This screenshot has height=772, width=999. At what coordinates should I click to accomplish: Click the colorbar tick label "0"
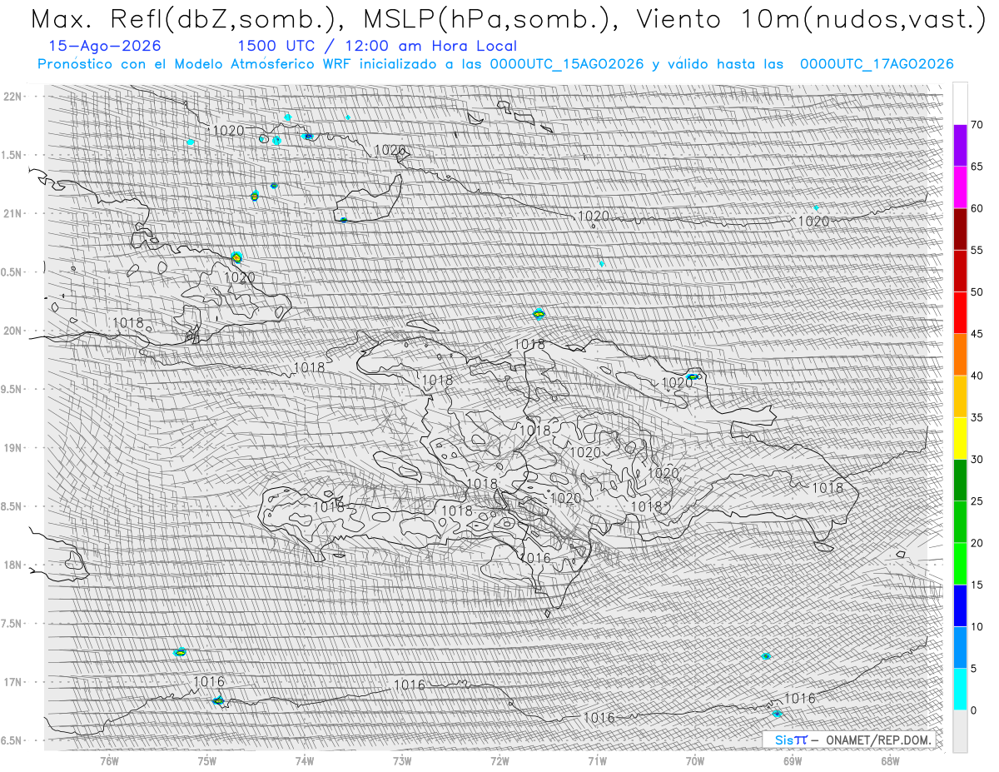coord(973,710)
